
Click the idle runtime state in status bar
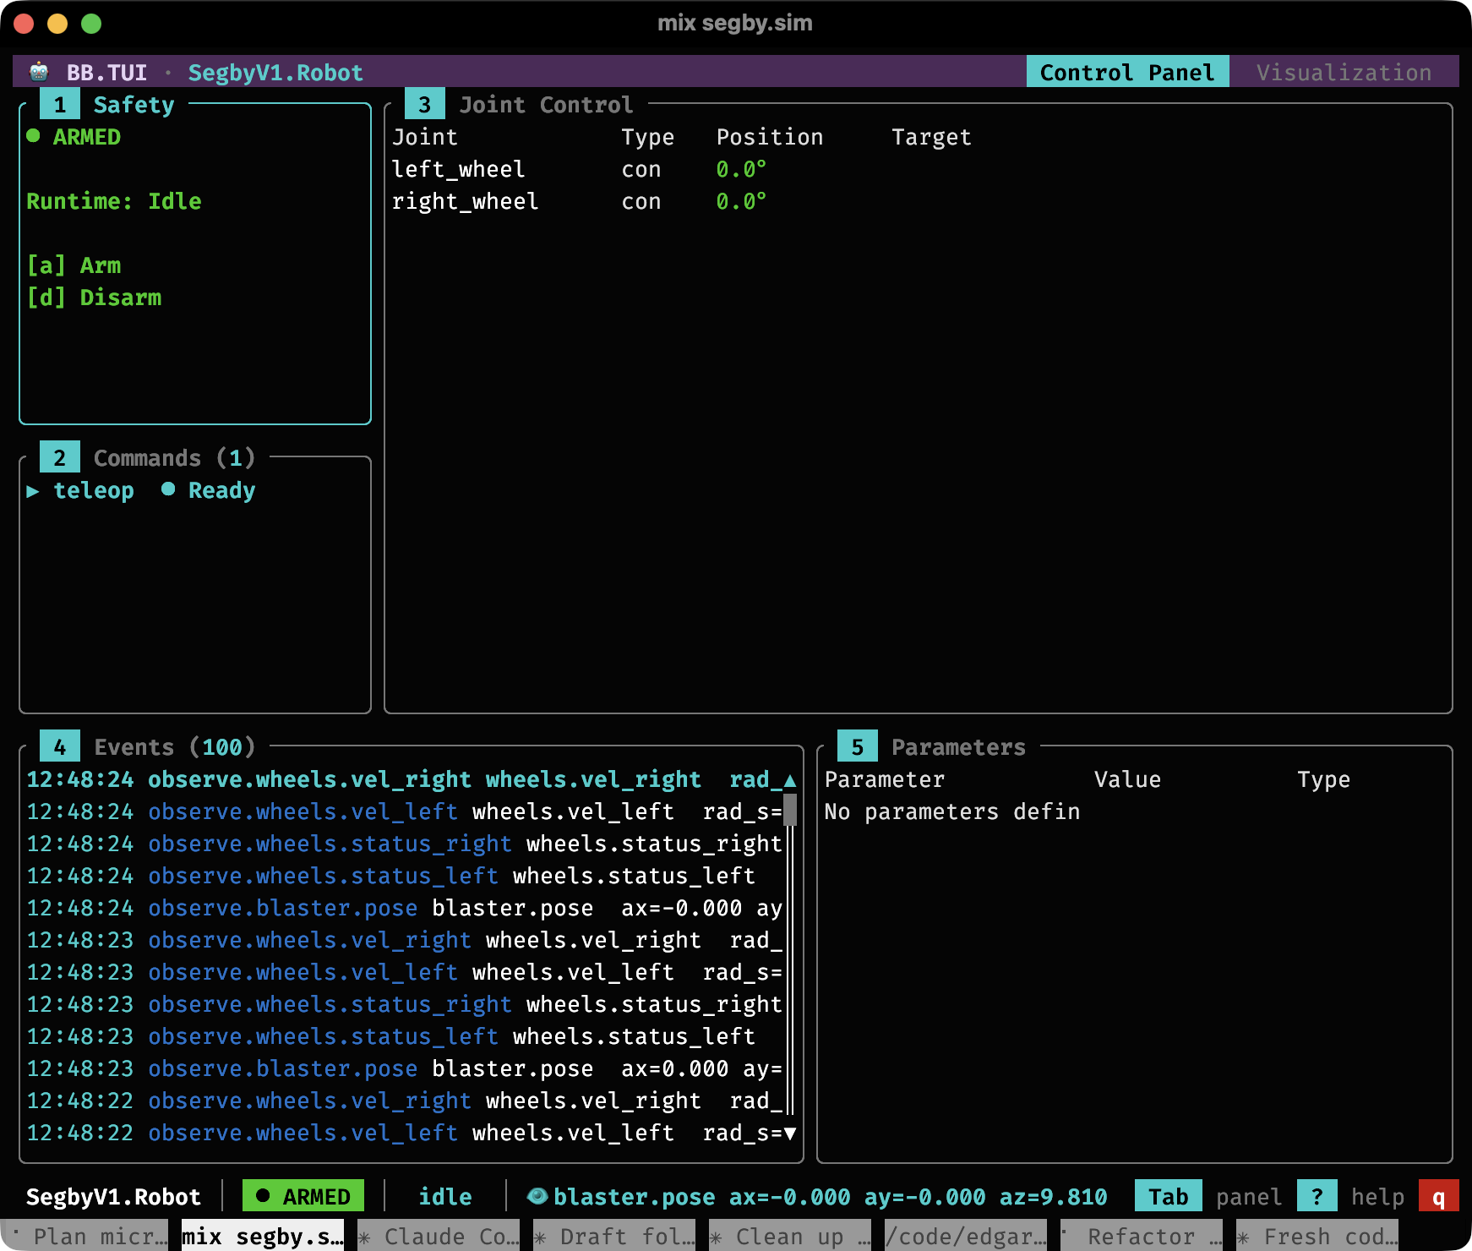click(x=445, y=1196)
